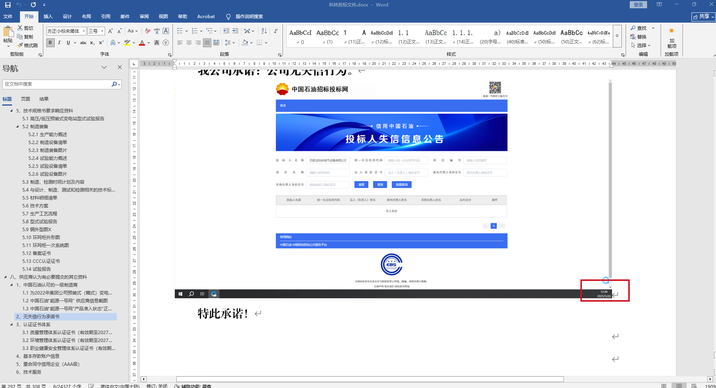Open the font name dropdown (方正小标宋简体)
Image resolution: width=716 pixels, height=388 pixels.
pyautogui.click(x=84, y=31)
